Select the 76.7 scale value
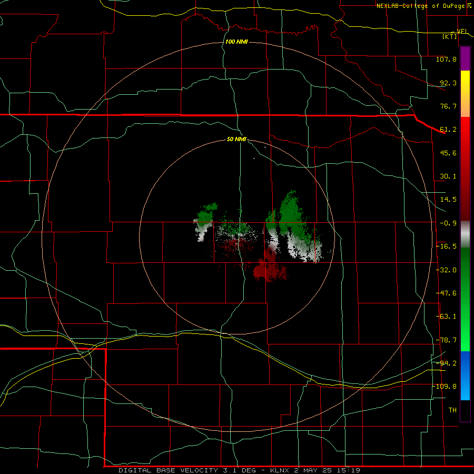The image size is (474, 474). click(448, 106)
